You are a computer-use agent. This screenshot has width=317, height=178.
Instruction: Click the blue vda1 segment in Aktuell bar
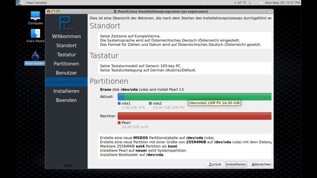(x=121, y=97)
